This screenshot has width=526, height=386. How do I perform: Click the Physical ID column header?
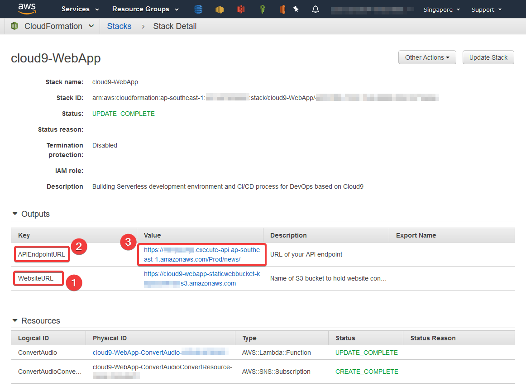(160, 338)
